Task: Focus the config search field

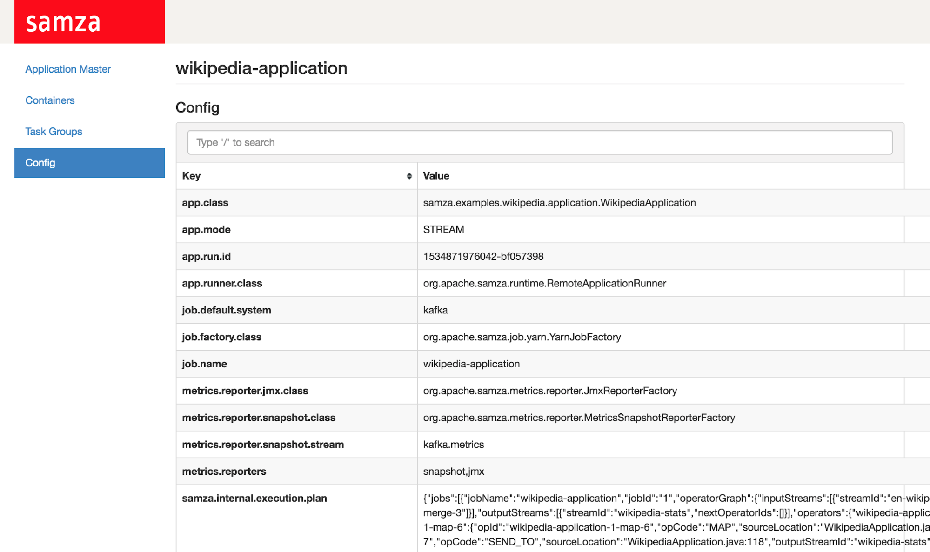Action: coord(540,142)
